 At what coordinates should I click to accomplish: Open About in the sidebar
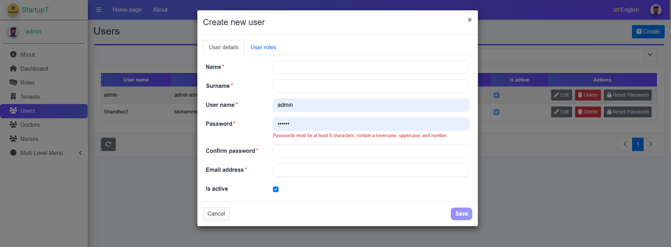coord(44,54)
